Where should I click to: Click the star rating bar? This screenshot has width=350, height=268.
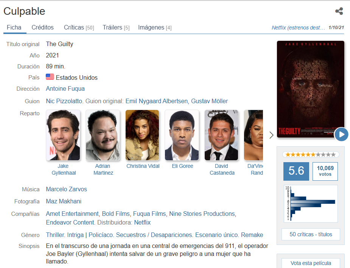click(311, 155)
